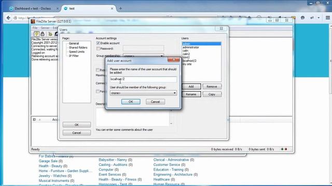Select the General page in the tree
The height and width of the screenshot is (186, 332).
(x=74, y=43)
